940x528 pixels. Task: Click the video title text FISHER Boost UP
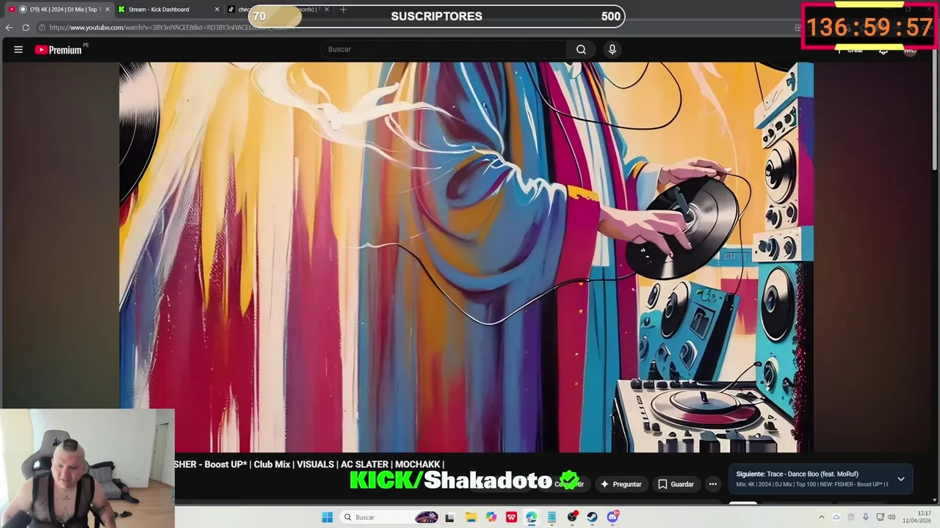(309, 464)
